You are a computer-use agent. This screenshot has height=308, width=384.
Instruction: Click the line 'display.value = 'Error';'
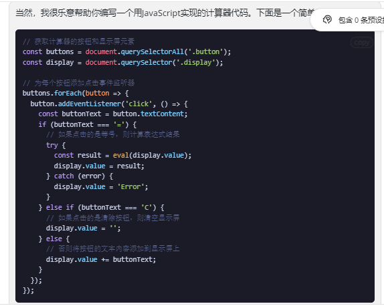101,186
